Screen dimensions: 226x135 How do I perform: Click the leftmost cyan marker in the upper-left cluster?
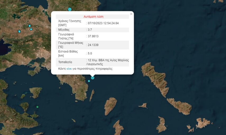tap(19, 32)
